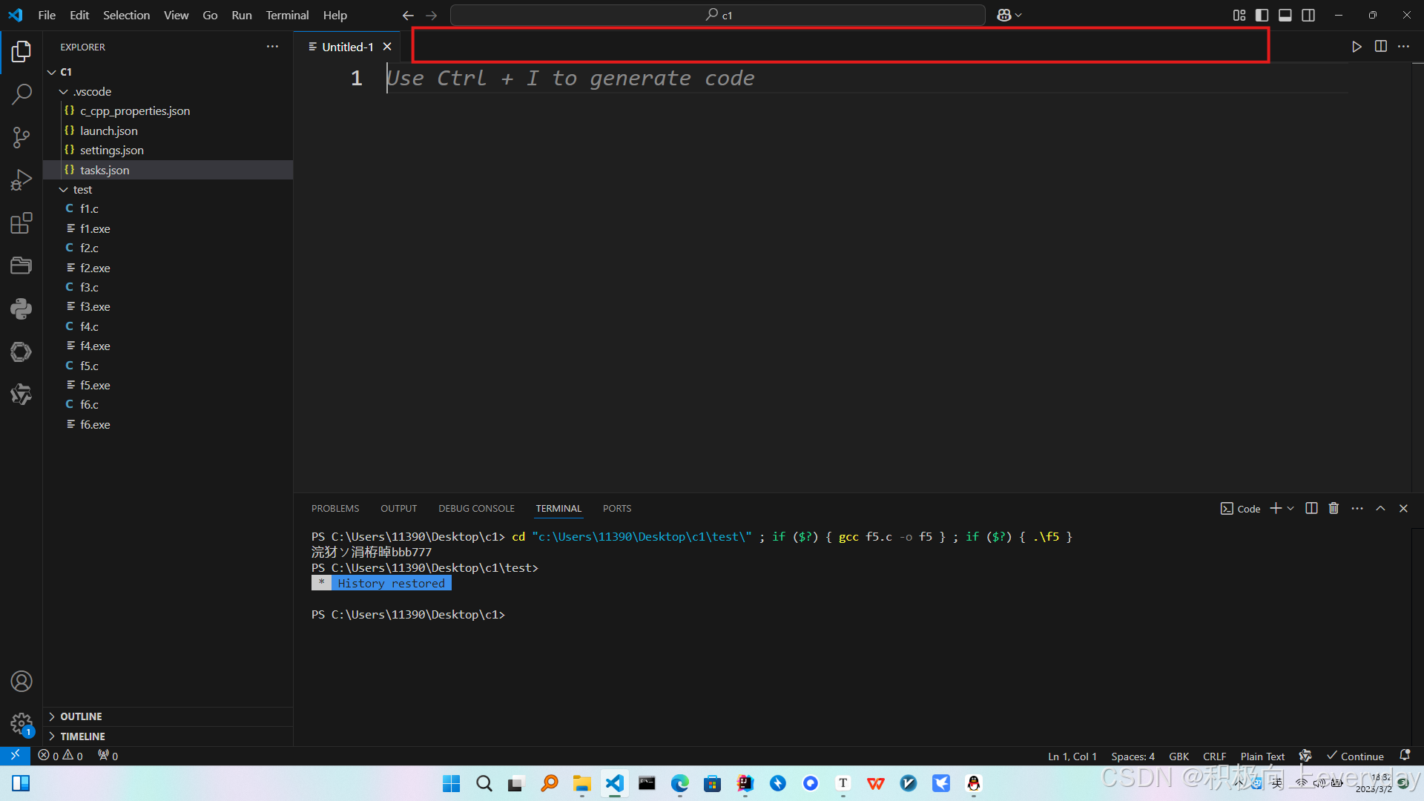Open the Source Control view
The image size is (1424, 801).
[22, 137]
